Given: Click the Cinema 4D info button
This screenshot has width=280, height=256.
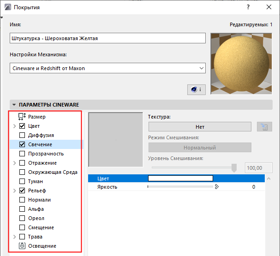Looking at the screenshot, I should [197, 89].
